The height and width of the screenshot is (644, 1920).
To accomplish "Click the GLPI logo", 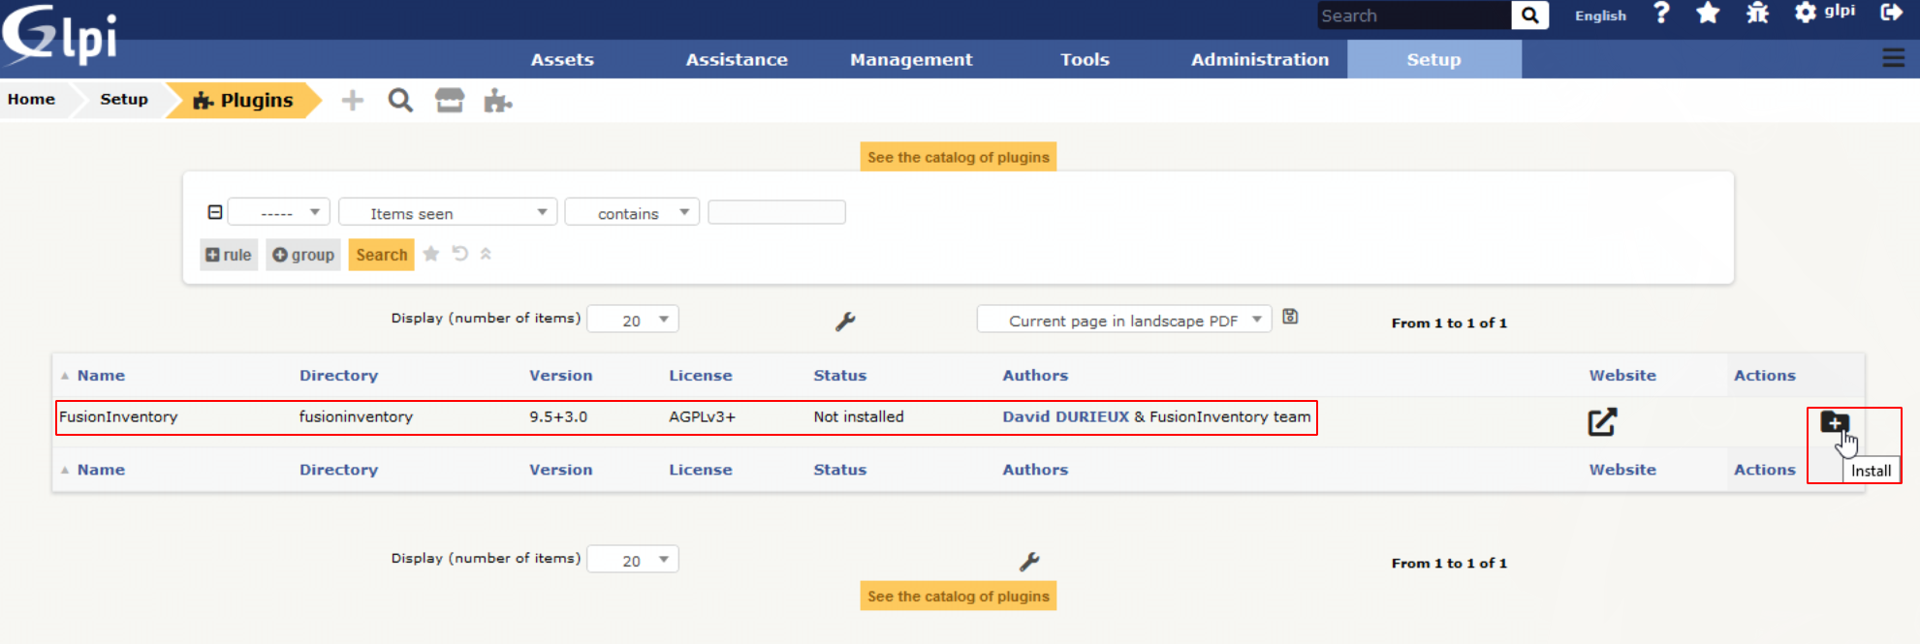I will click(60, 35).
